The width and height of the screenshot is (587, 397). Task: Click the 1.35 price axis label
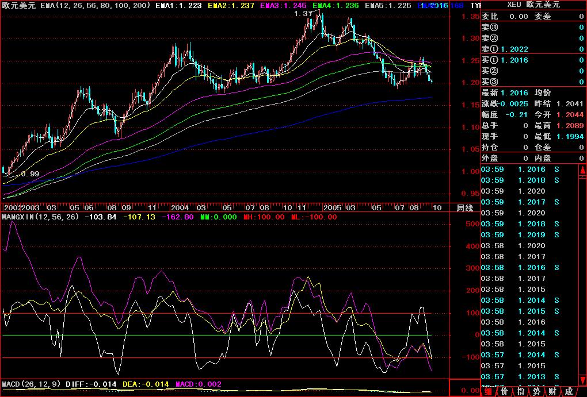[x=470, y=17]
